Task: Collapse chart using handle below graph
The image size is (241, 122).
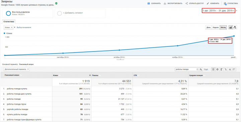Action: [x=120, y=59]
